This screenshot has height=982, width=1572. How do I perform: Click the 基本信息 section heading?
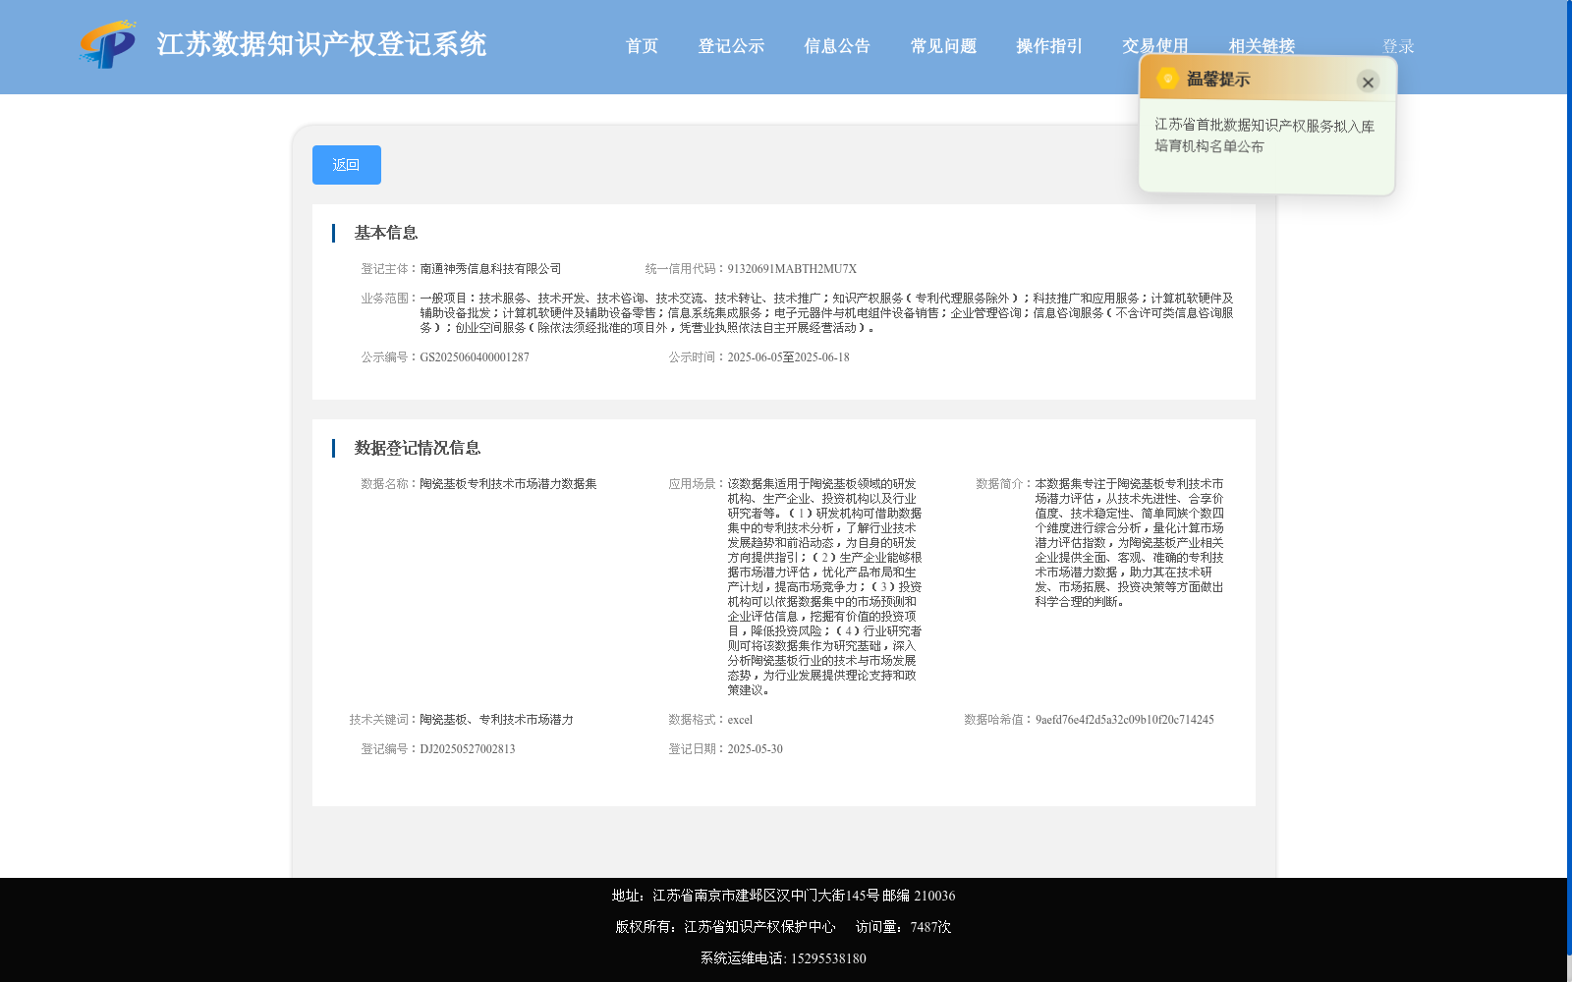click(x=386, y=233)
